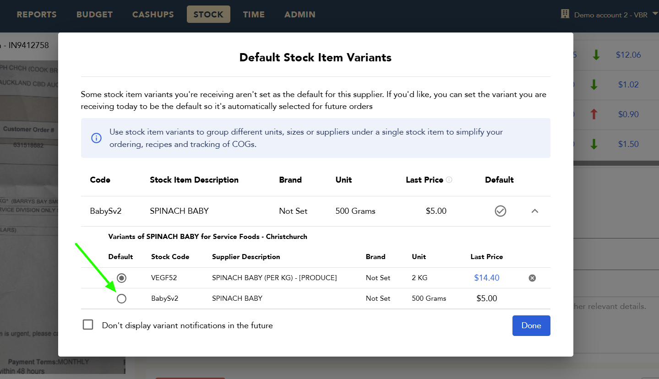Click the red up arrow beside $0.90

click(594, 114)
